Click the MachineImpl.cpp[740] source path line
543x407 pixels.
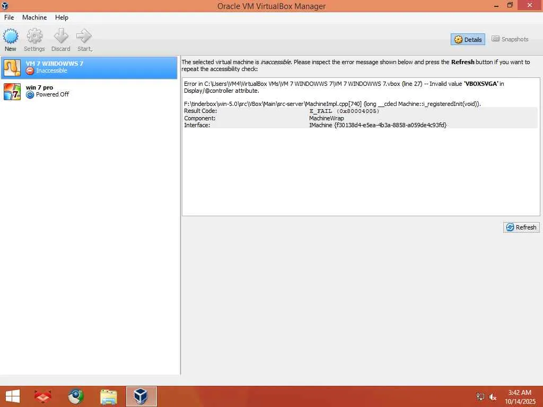coord(332,104)
